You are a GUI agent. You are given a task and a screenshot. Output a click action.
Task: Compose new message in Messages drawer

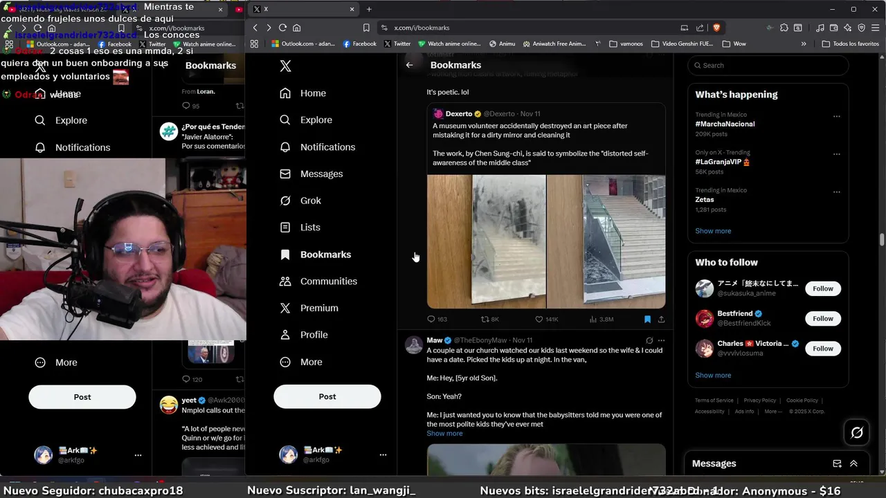837,463
